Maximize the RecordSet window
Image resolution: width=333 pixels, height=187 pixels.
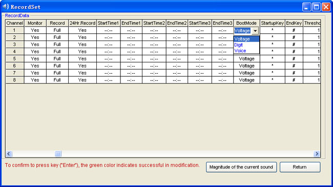point(316,7)
